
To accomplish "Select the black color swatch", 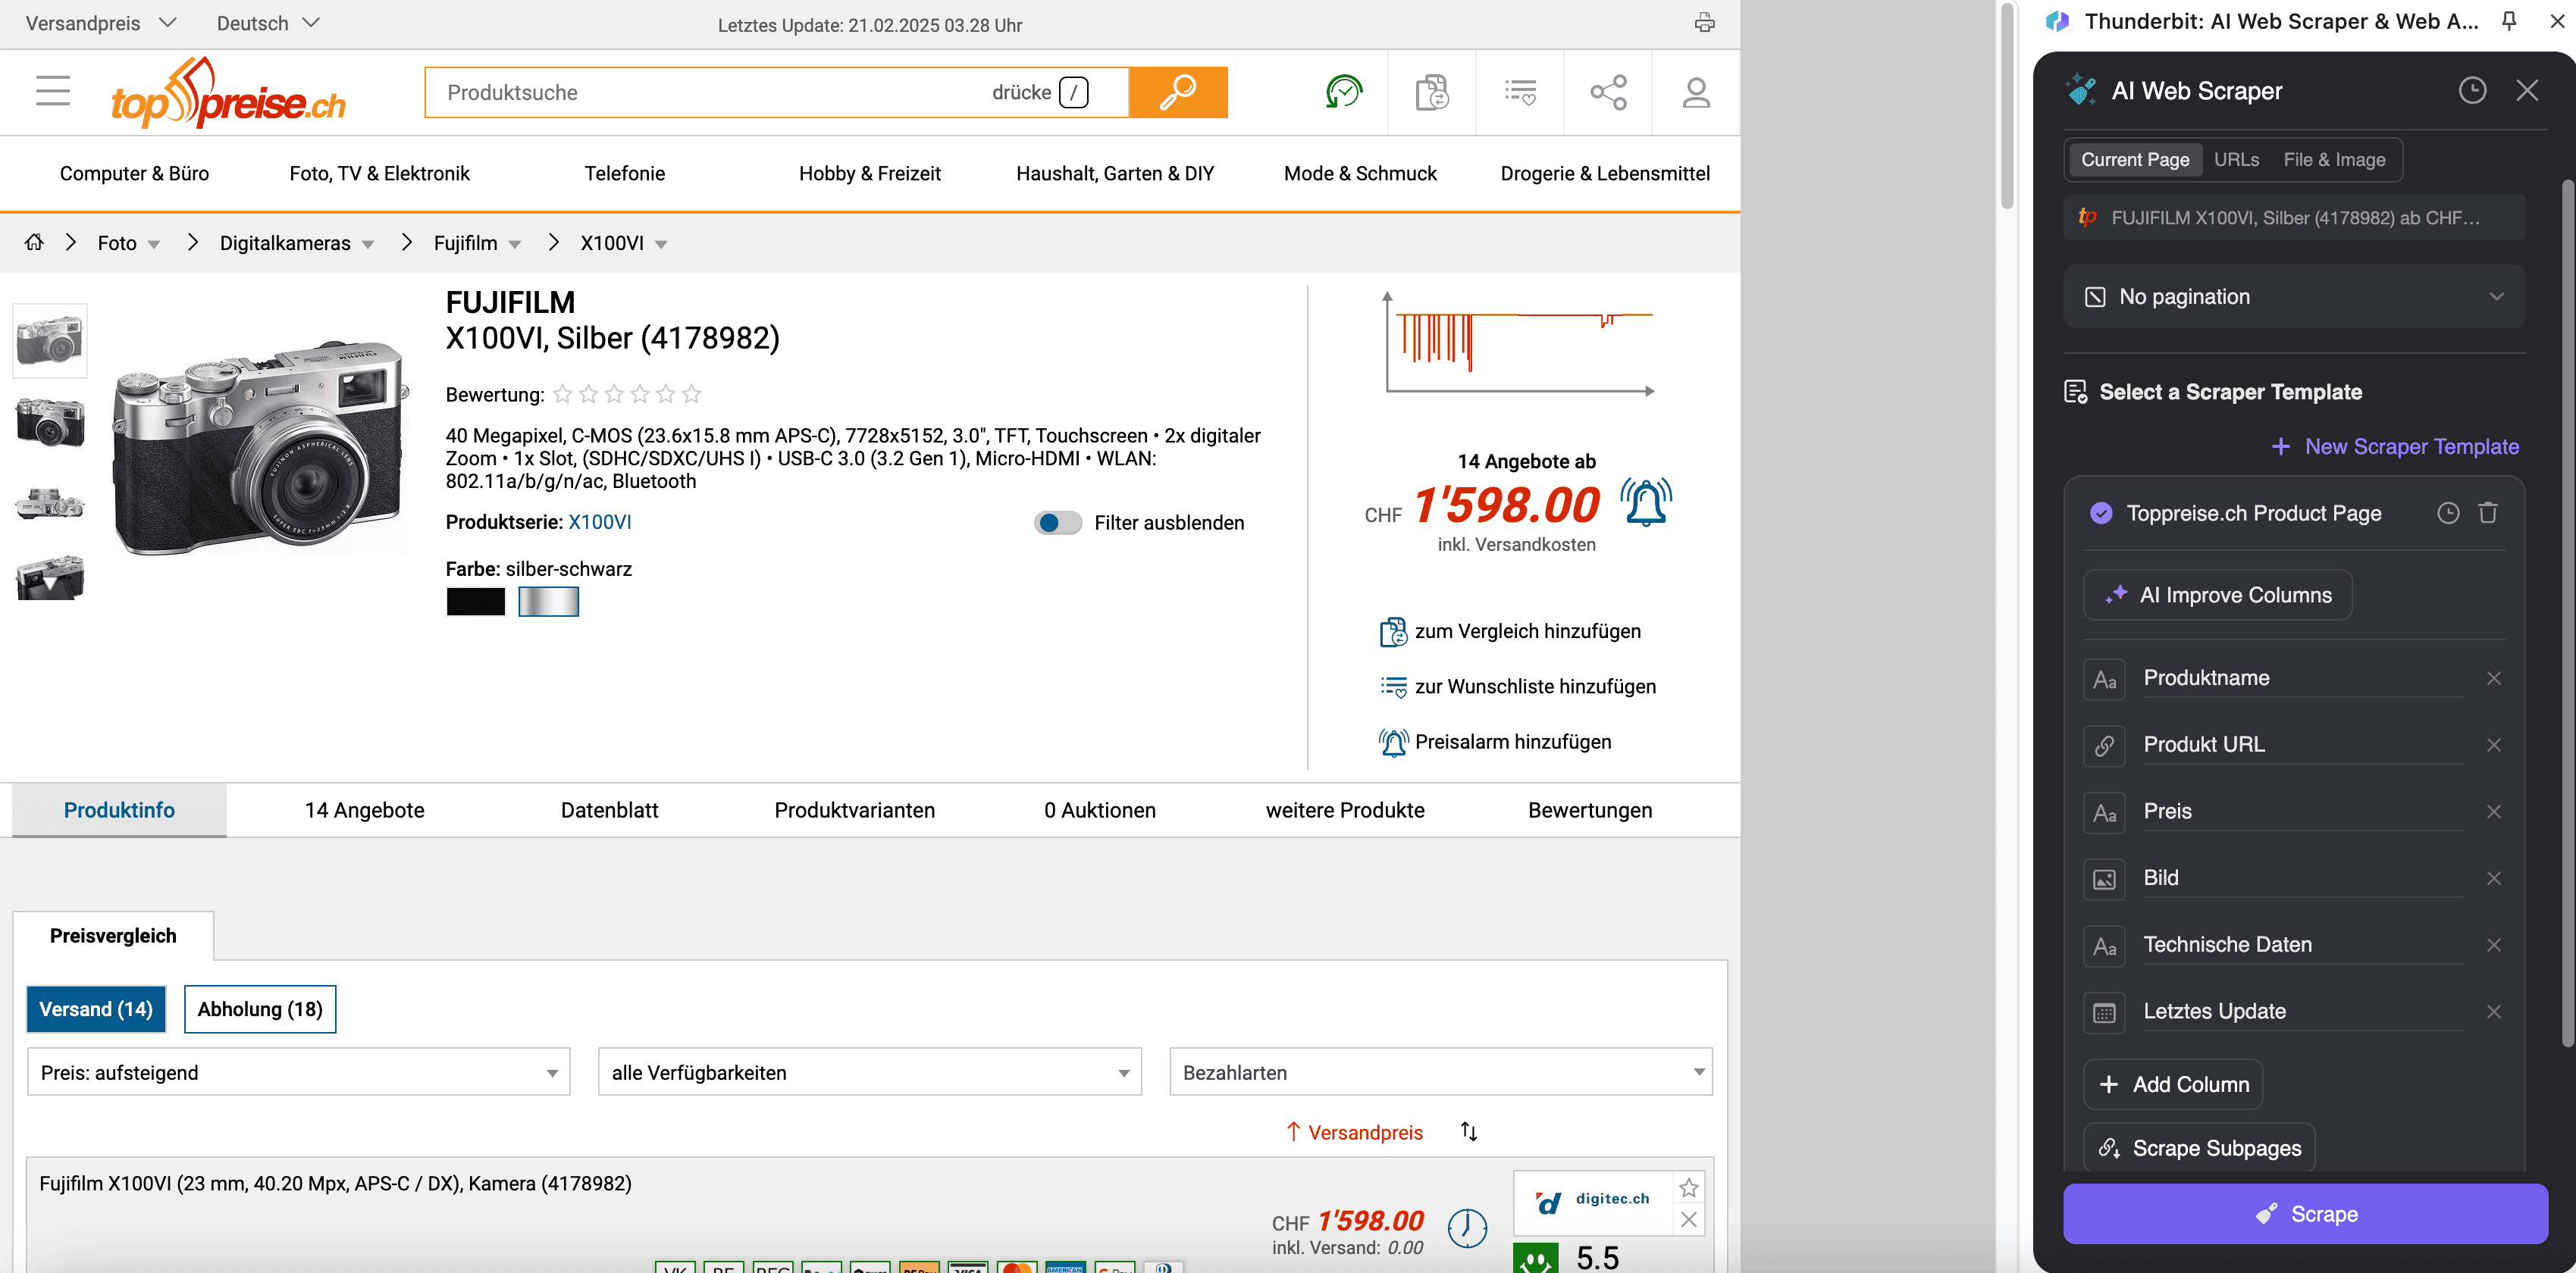I will point(475,602).
